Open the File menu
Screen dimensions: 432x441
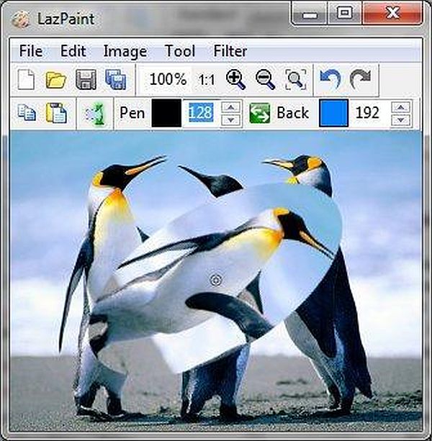tap(31, 51)
